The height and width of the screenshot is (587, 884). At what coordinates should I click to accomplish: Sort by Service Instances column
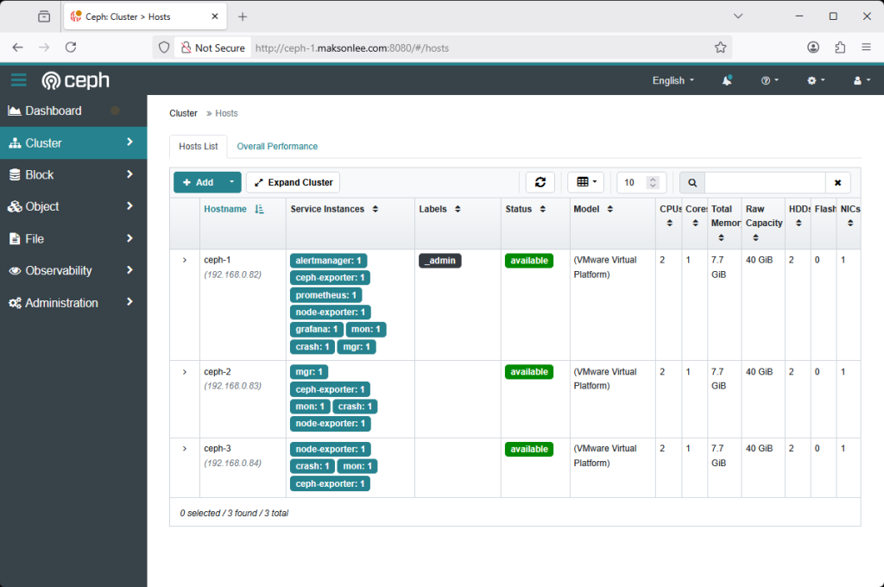tap(334, 209)
